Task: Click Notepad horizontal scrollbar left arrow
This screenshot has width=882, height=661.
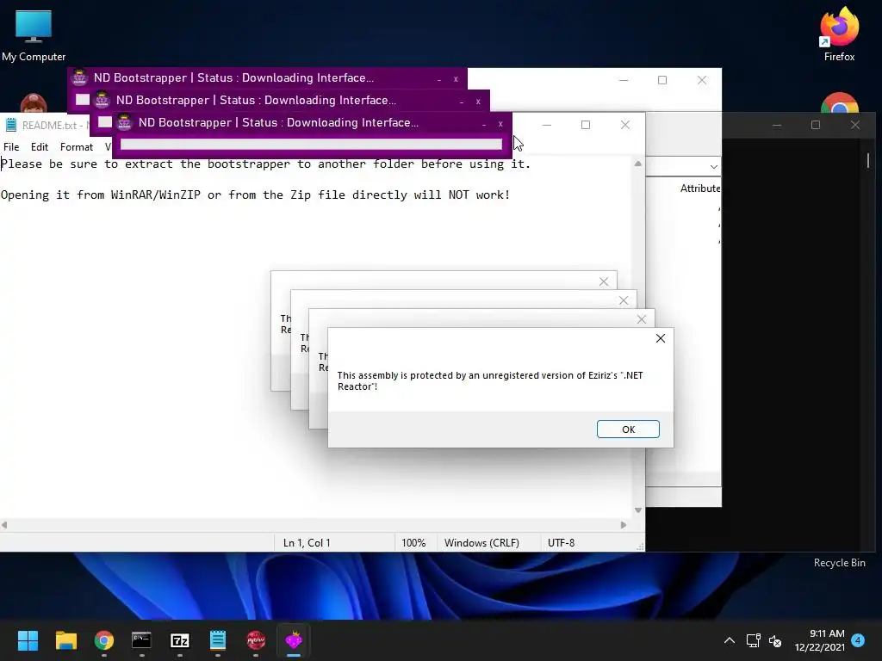Action: coord(4,525)
